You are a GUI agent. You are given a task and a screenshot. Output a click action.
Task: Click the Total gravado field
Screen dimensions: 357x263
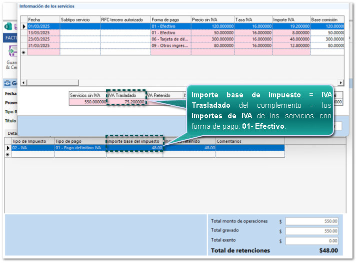[311, 231]
